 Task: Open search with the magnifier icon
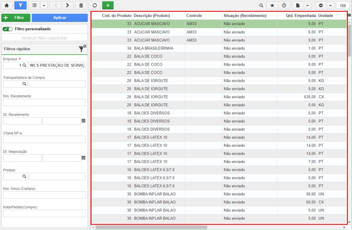(x=261, y=6)
